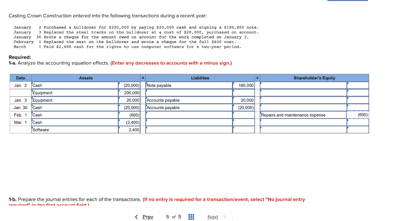Viewport: 400px width, 221px height.
Task: Select the Jan. 30 Cash asset account field
Action: (x=75, y=108)
